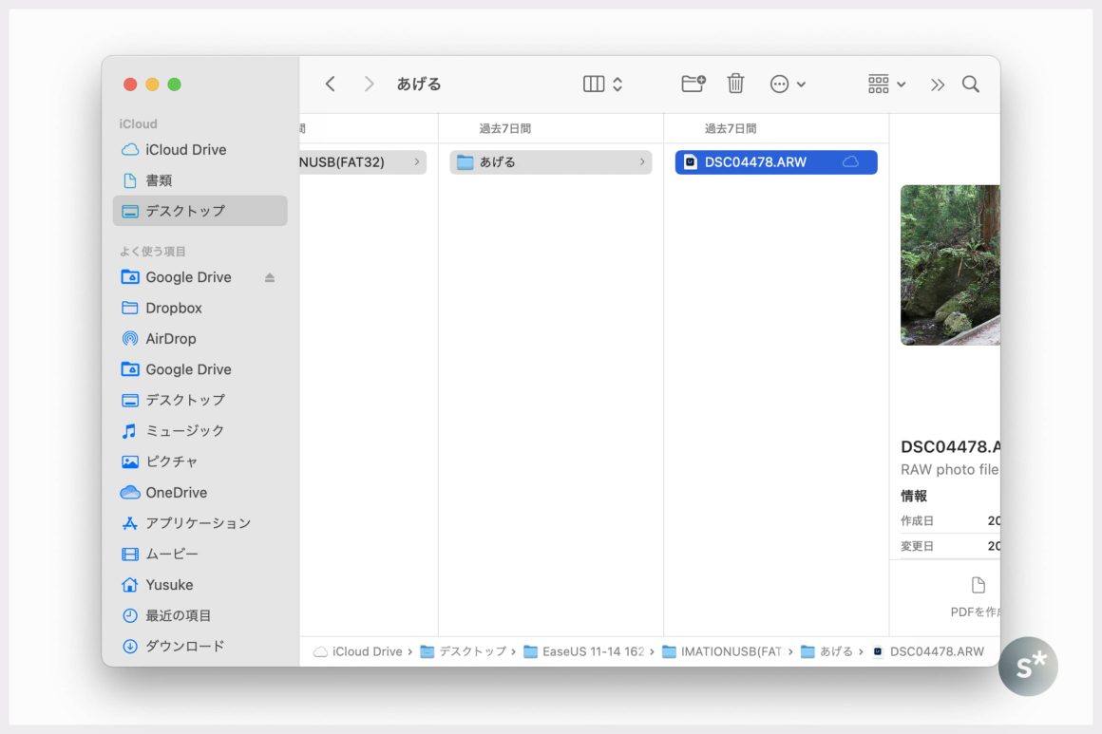This screenshot has width=1102, height=734.
Task: Create a new folder with toolbar icon
Action: click(x=693, y=84)
